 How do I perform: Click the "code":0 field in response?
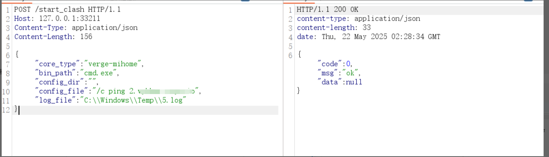point(335,64)
